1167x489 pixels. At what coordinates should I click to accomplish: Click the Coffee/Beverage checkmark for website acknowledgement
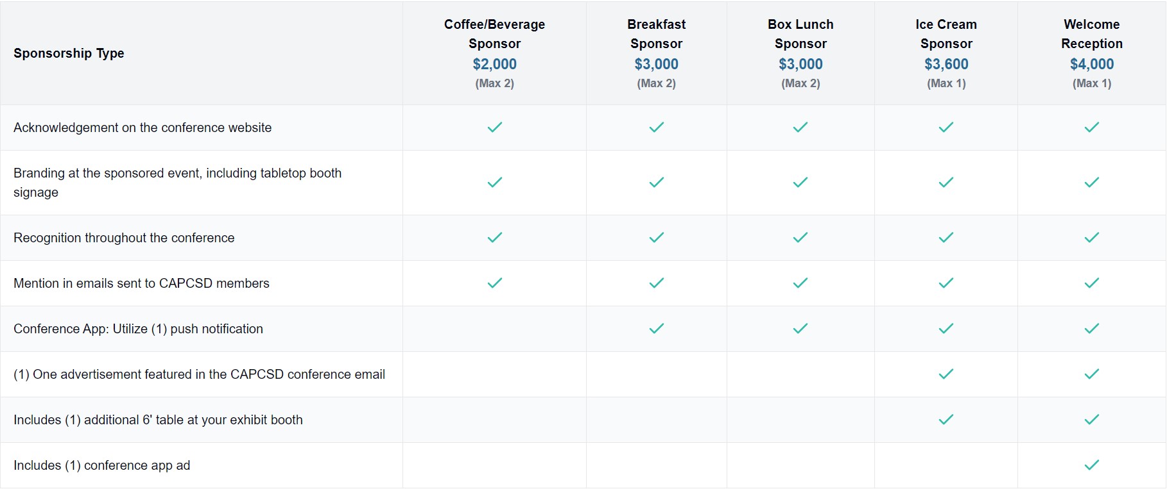point(495,128)
